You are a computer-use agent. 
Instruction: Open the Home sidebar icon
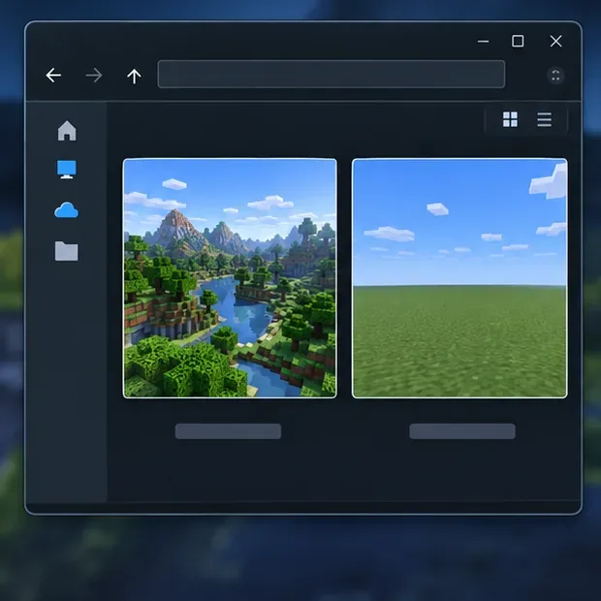[67, 131]
